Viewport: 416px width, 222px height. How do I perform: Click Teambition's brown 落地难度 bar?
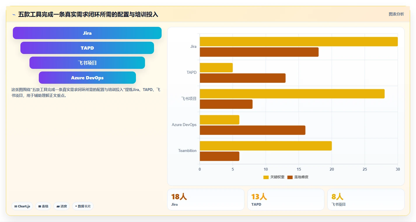(x=219, y=156)
